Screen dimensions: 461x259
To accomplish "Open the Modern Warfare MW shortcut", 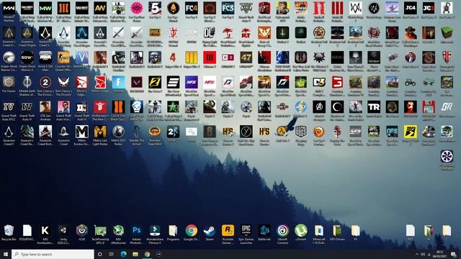I will 9,9.
